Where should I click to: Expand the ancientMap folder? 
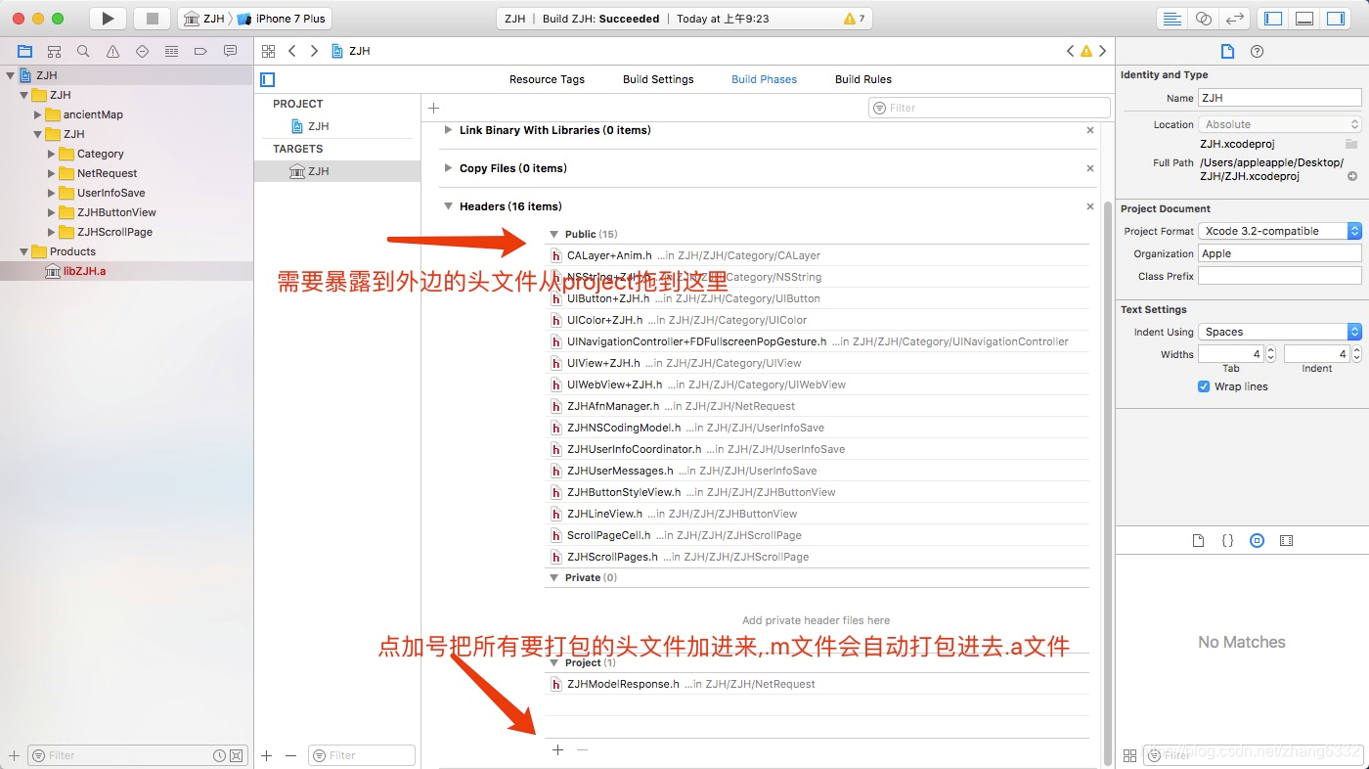(x=38, y=114)
